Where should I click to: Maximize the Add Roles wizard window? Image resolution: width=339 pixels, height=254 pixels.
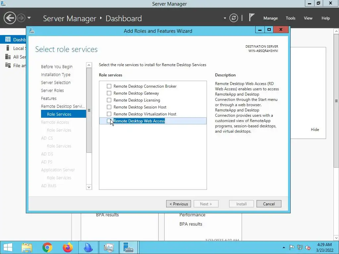[269, 29]
